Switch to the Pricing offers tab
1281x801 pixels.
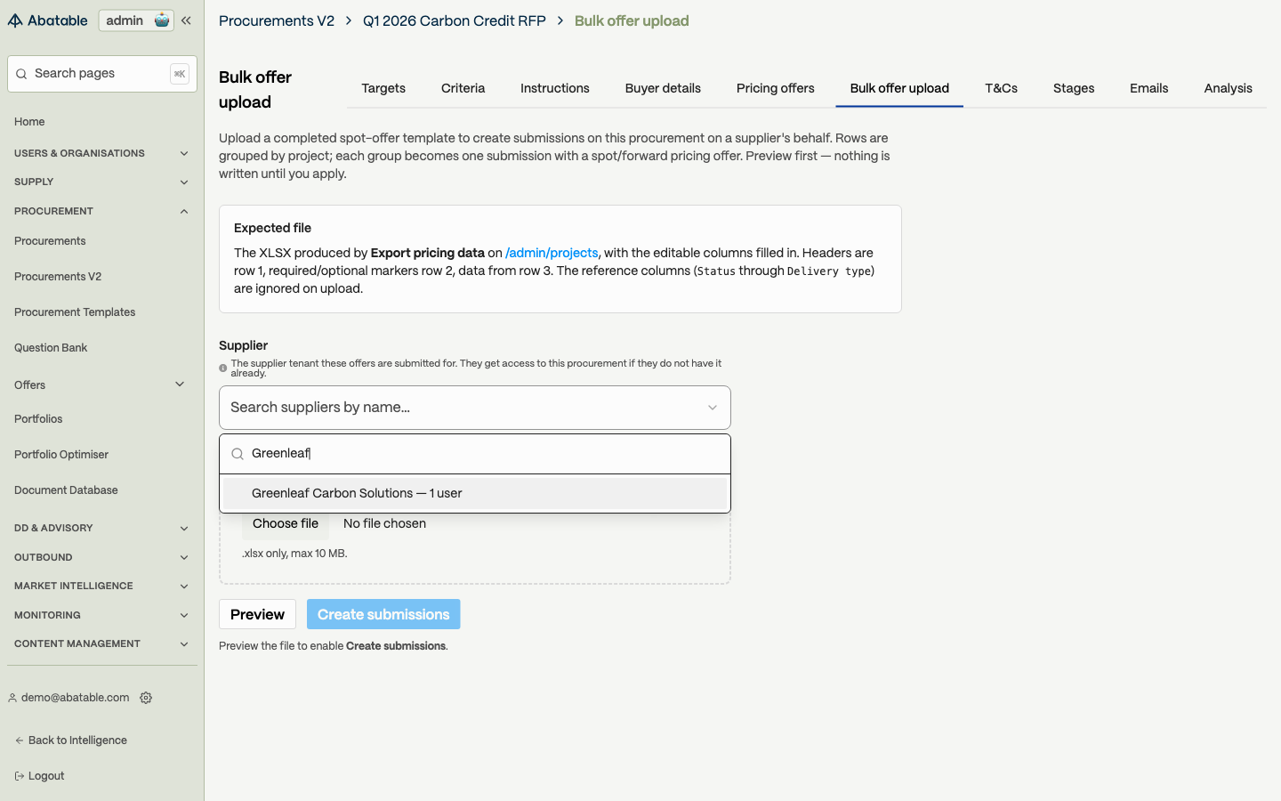pos(776,88)
